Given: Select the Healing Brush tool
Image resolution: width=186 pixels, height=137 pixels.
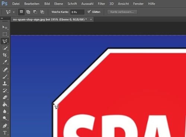Looking at the screenshot, I should pos(5,70).
